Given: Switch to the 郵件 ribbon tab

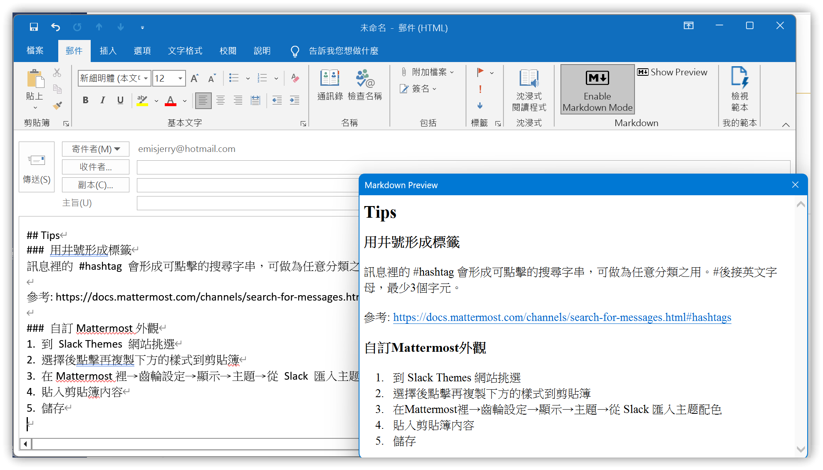Looking at the screenshot, I should pyautogui.click(x=74, y=51).
